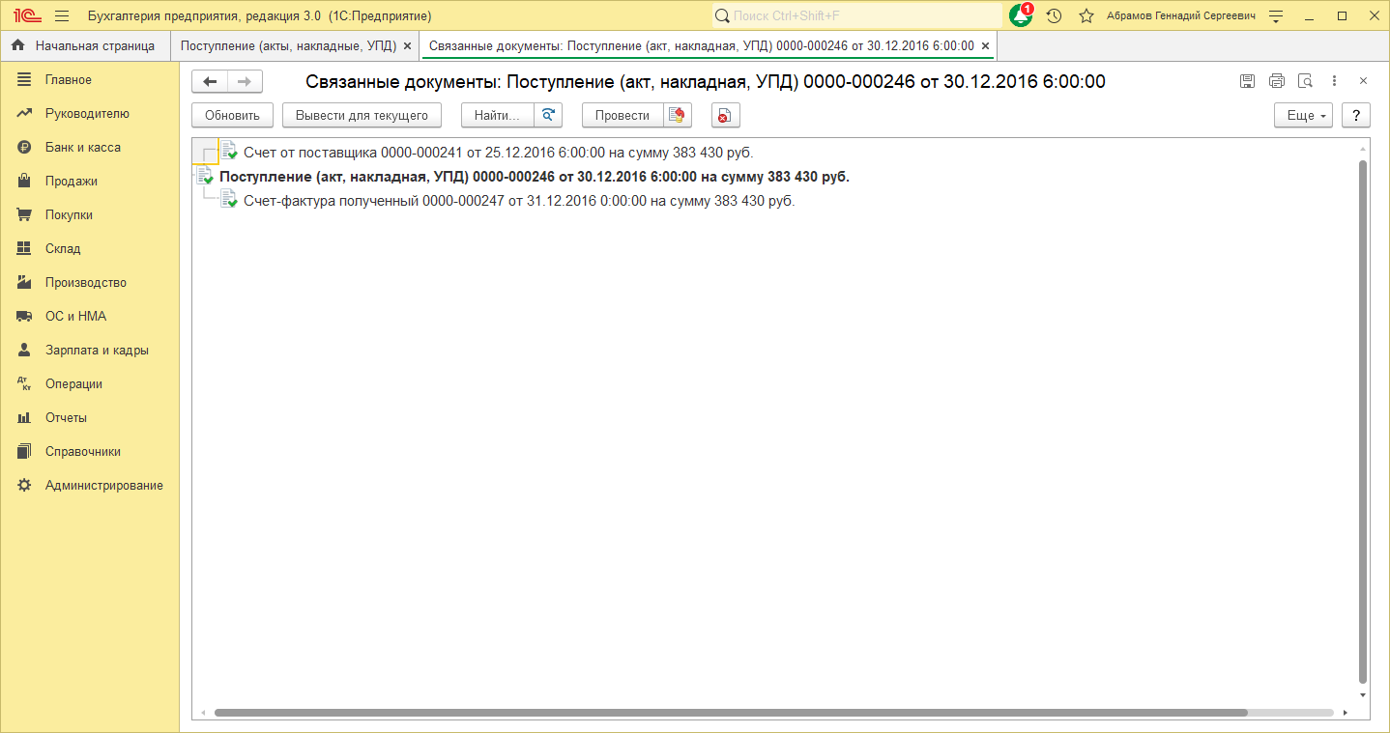Viewport: 1390px width, 733px height.
Task: Open the Банк и касса section
Action: click(x=82, y=148)
